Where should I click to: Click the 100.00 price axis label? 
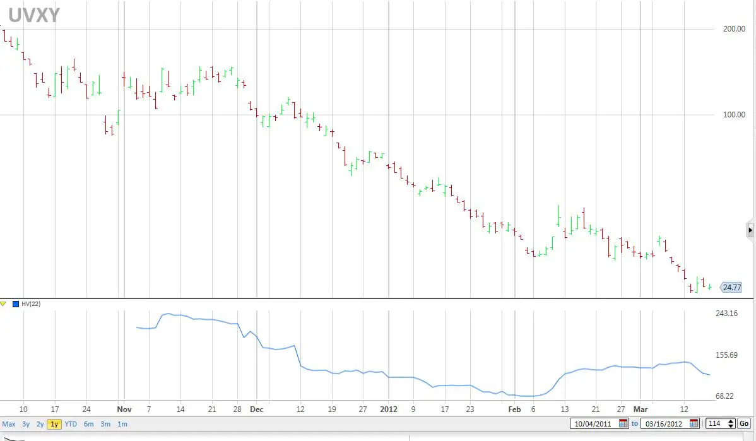tap(734, 115)
